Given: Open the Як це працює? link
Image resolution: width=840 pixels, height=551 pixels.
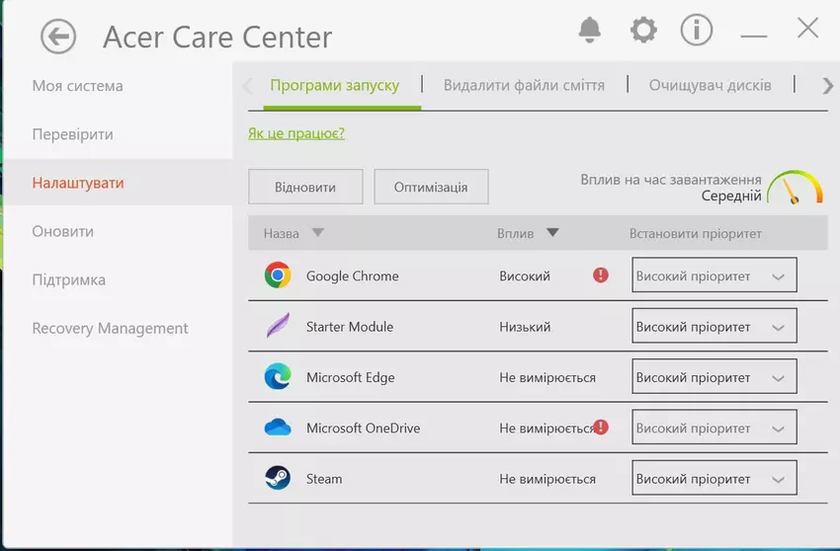Looking at the screenshot, I should 296,133.
